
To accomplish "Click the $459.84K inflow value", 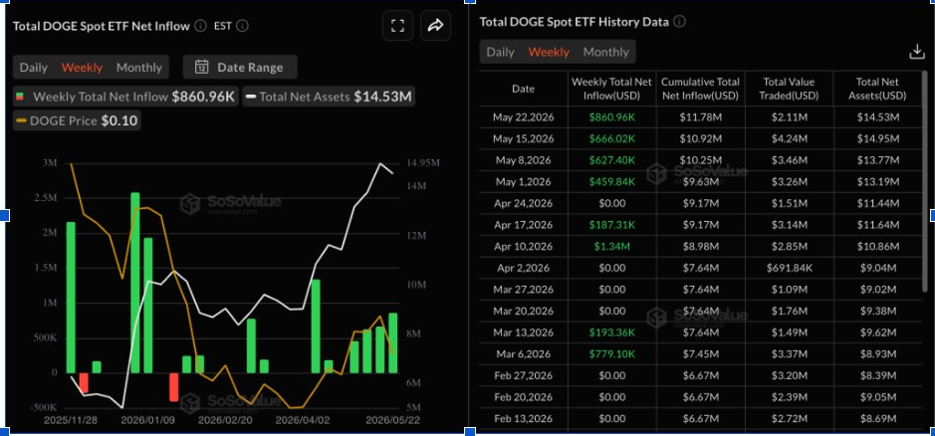I will click(x=611, y=182).
